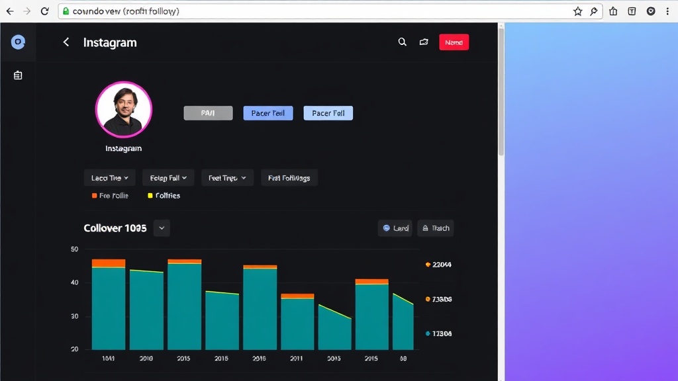The width and height of the screenshot is (678, 381).
Task: Expand the Laed Tine dropdown
Action: click(x=109, y=178)
